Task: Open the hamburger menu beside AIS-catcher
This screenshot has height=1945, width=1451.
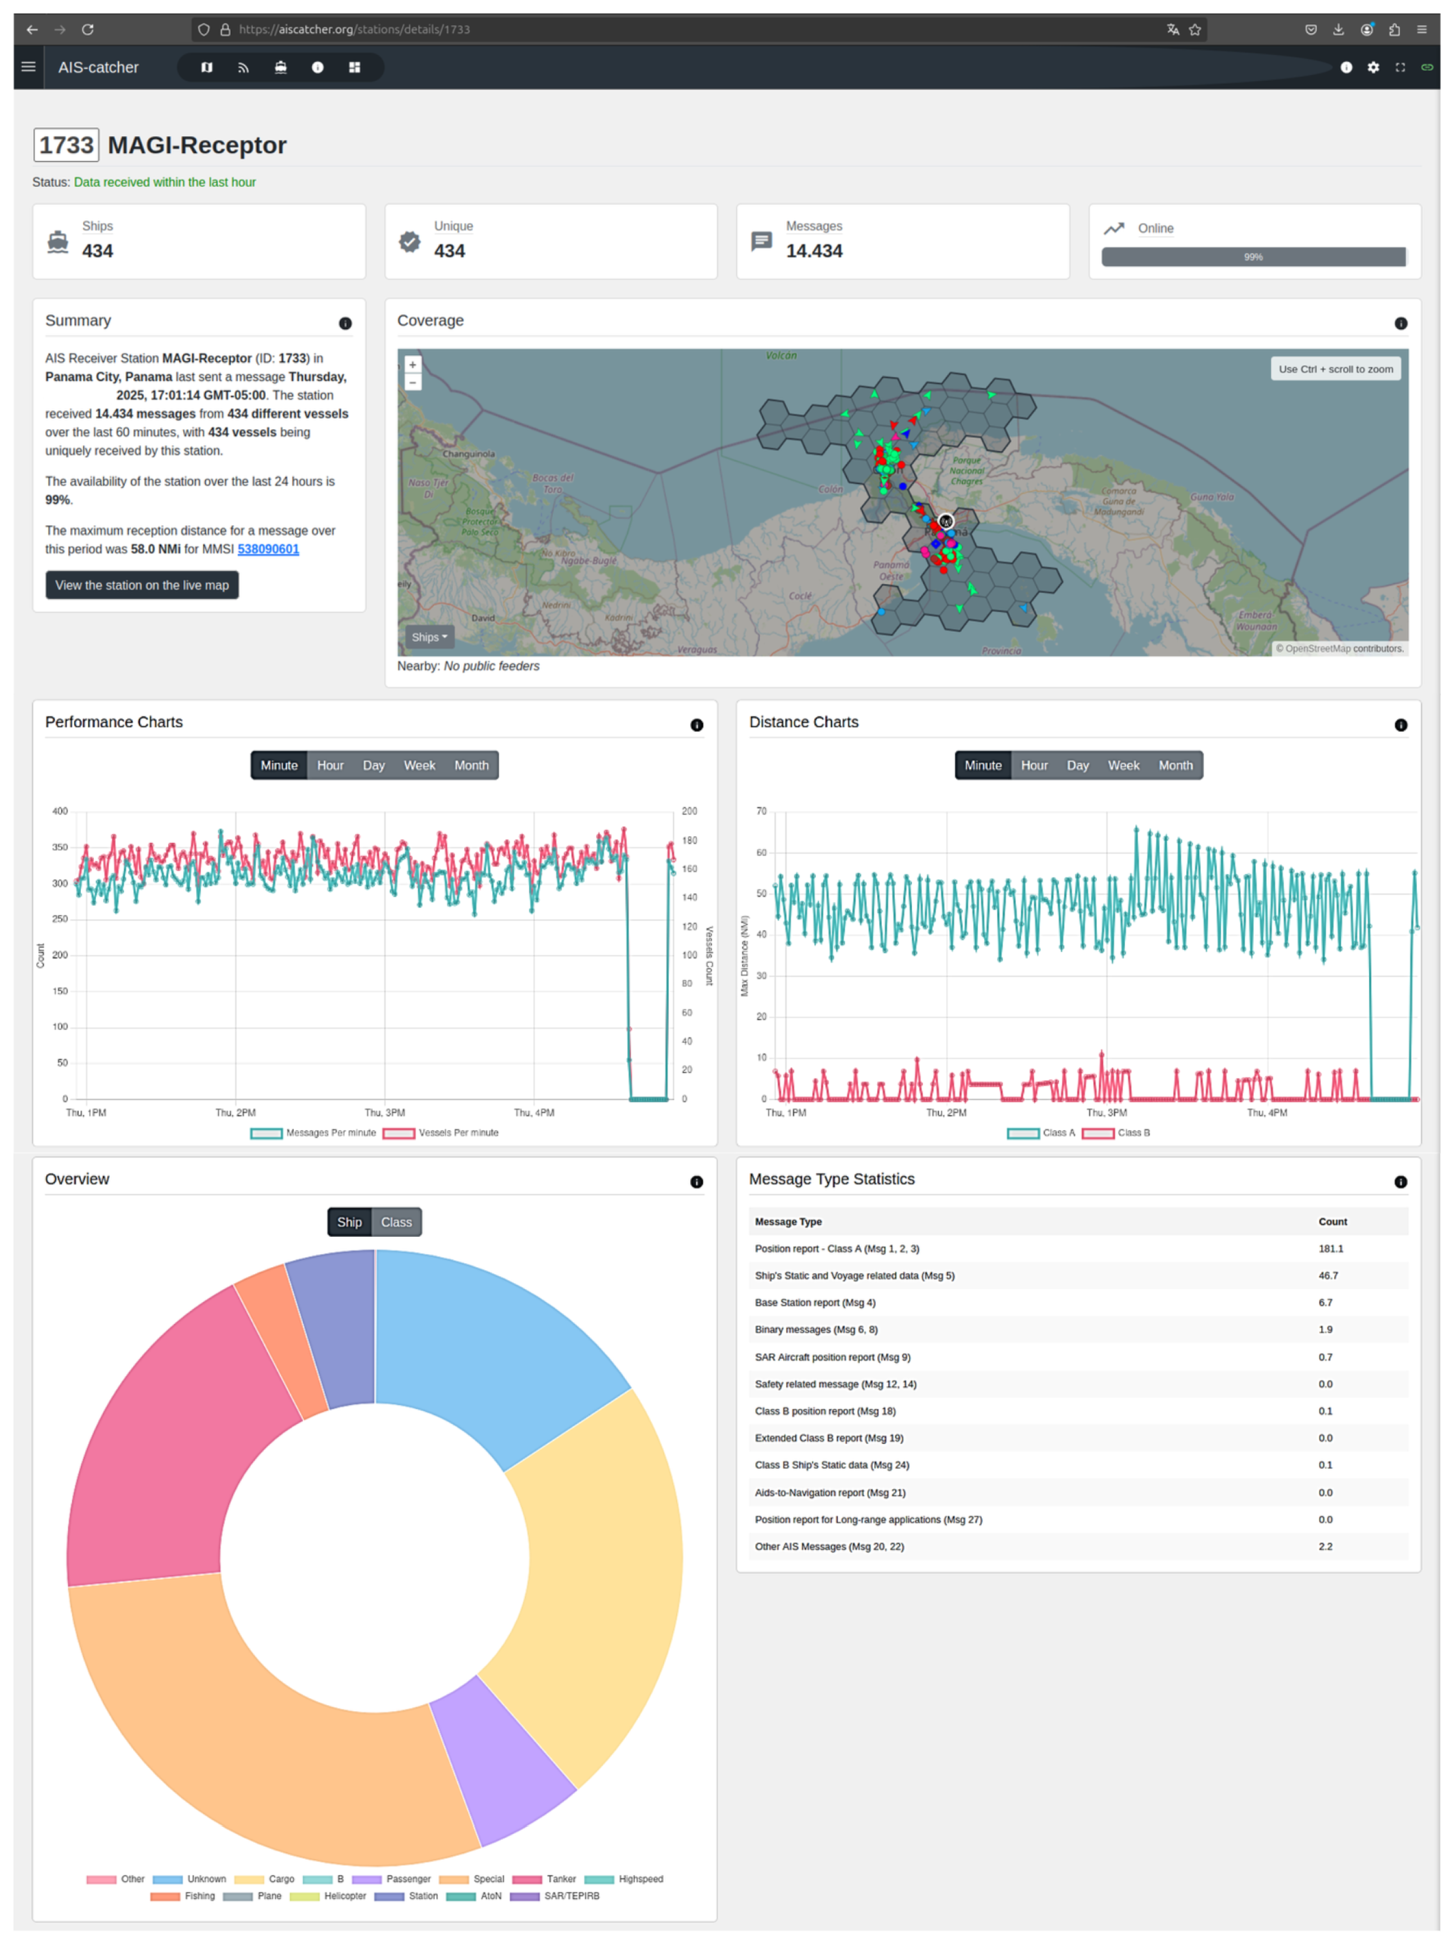Action: (x=28, y=67)
